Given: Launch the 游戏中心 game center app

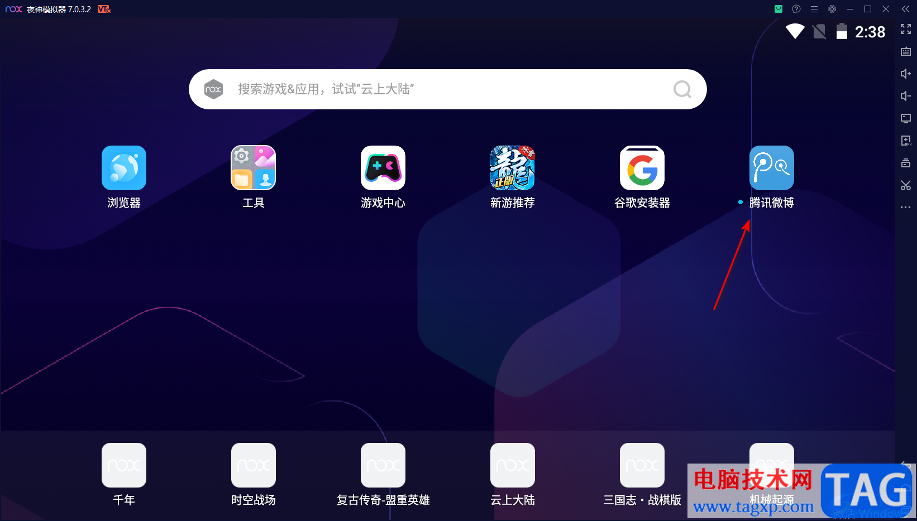Looking at the screenshot, I should [383, 168].
